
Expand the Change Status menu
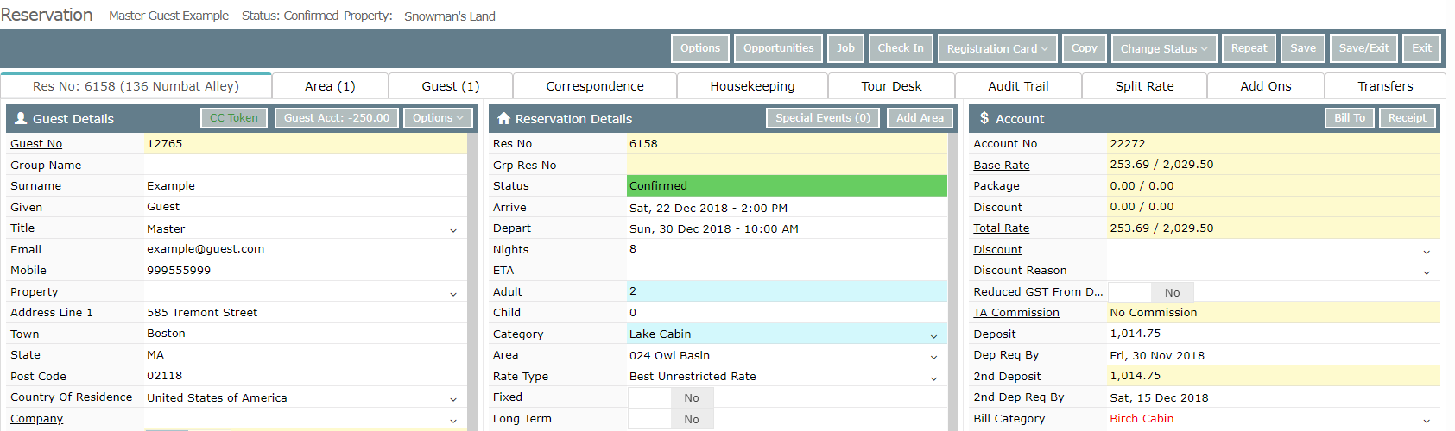pos(1164,48)
